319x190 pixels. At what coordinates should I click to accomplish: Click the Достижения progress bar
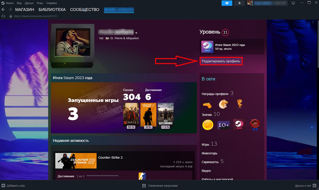point(102,176)
